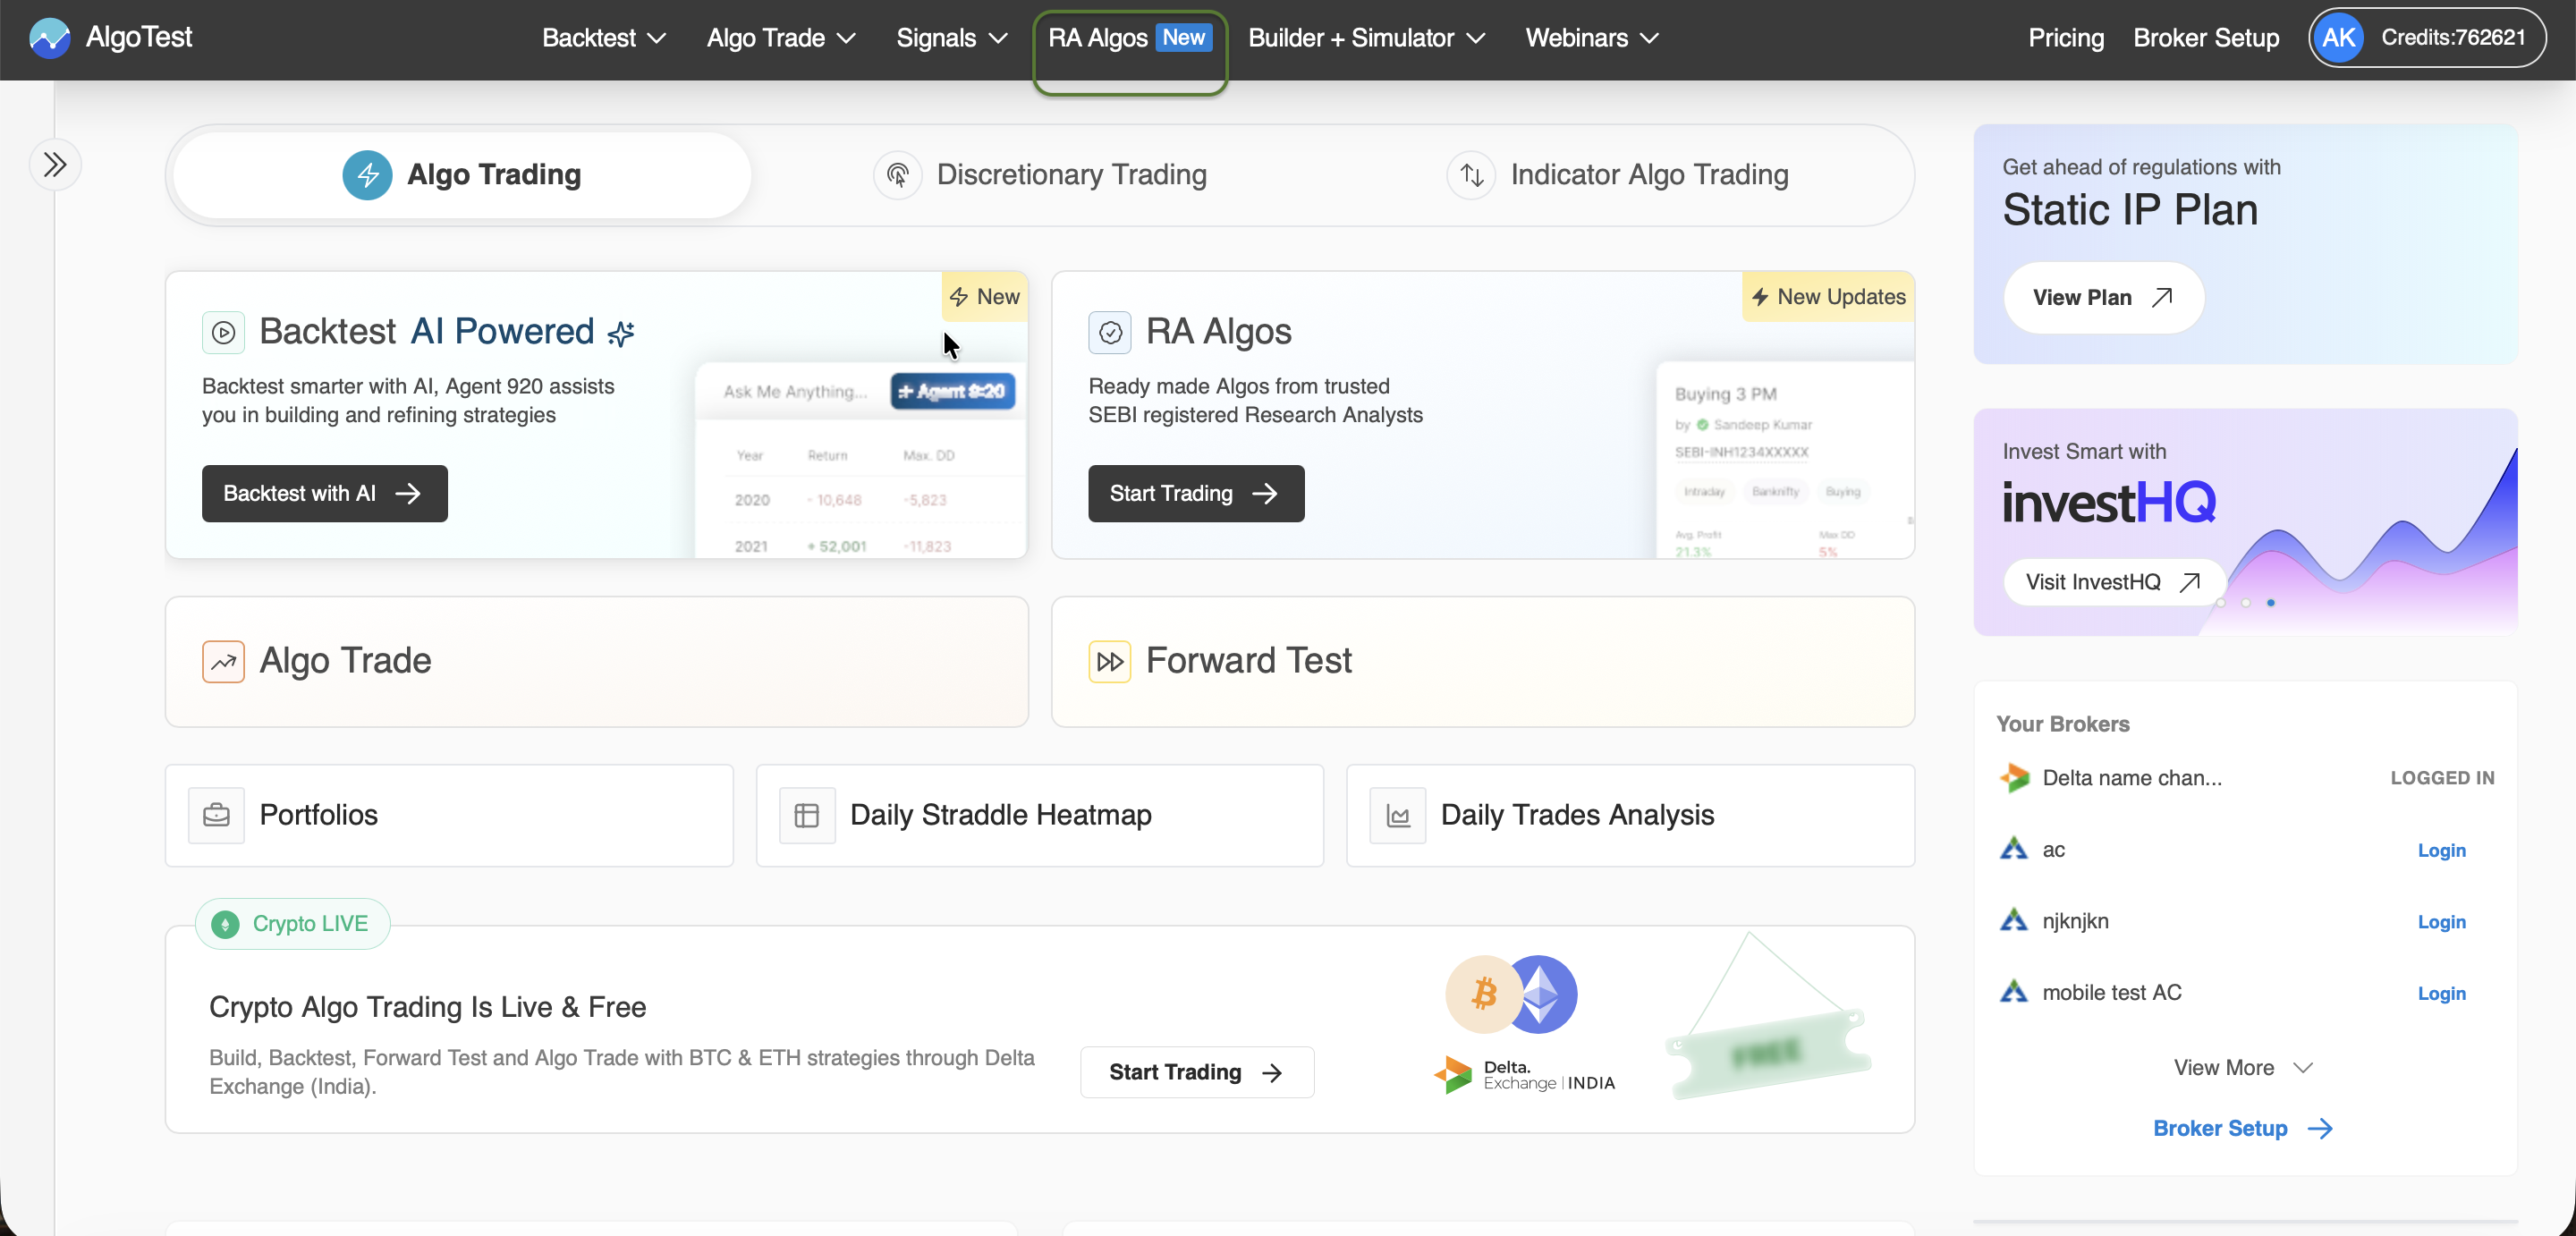Click the AlgoTest logo icon

coord(49,38)
